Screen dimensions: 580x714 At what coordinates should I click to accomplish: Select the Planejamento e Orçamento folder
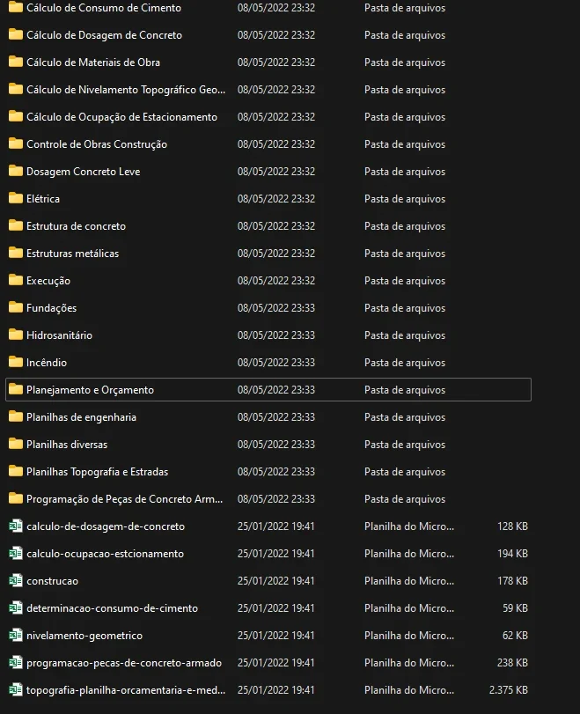click(x=268, y=390)
